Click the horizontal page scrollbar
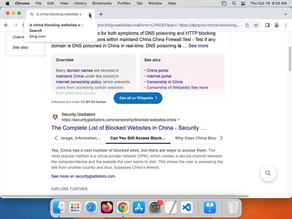Screen dimensions: 292x219 pos(124,196)
